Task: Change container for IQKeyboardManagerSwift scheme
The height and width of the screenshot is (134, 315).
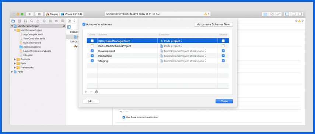Action: pos(171,41)
